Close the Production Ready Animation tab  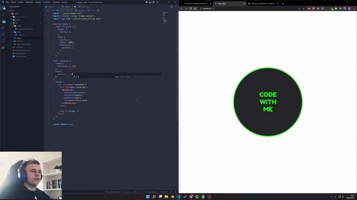coord(211,4)
